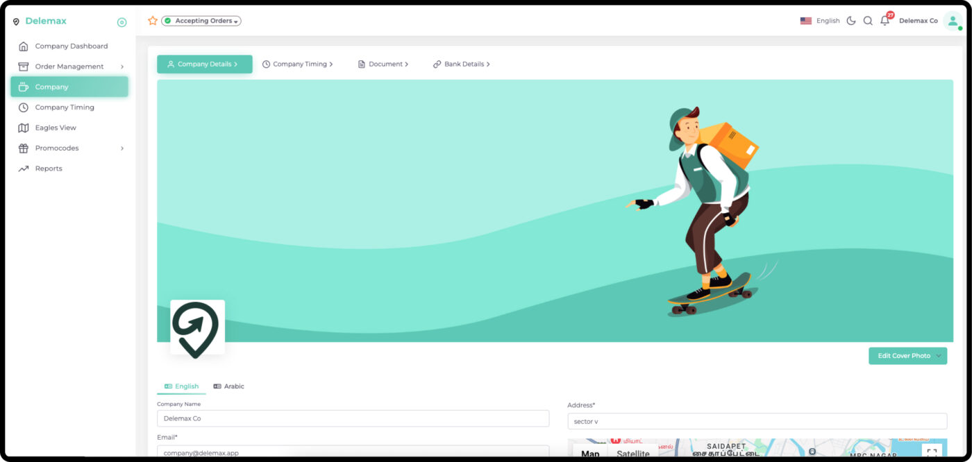Switch to the Bank Details tab

[x=462, y=64]
